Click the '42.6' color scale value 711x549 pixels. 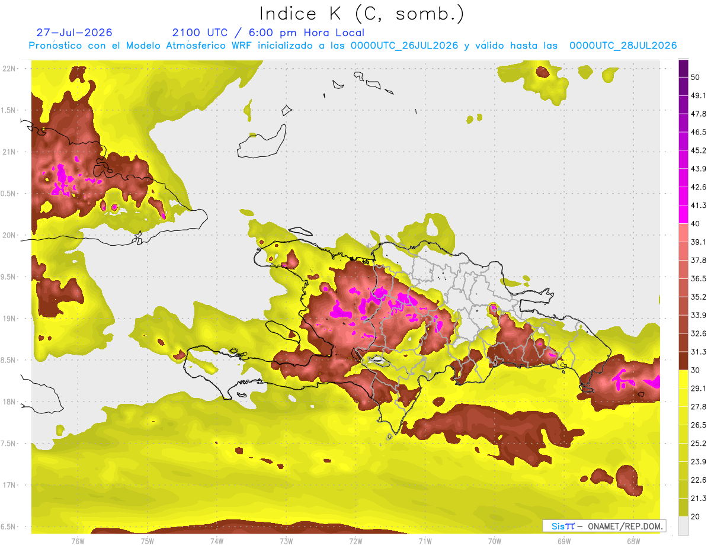[x=699, y=187]
